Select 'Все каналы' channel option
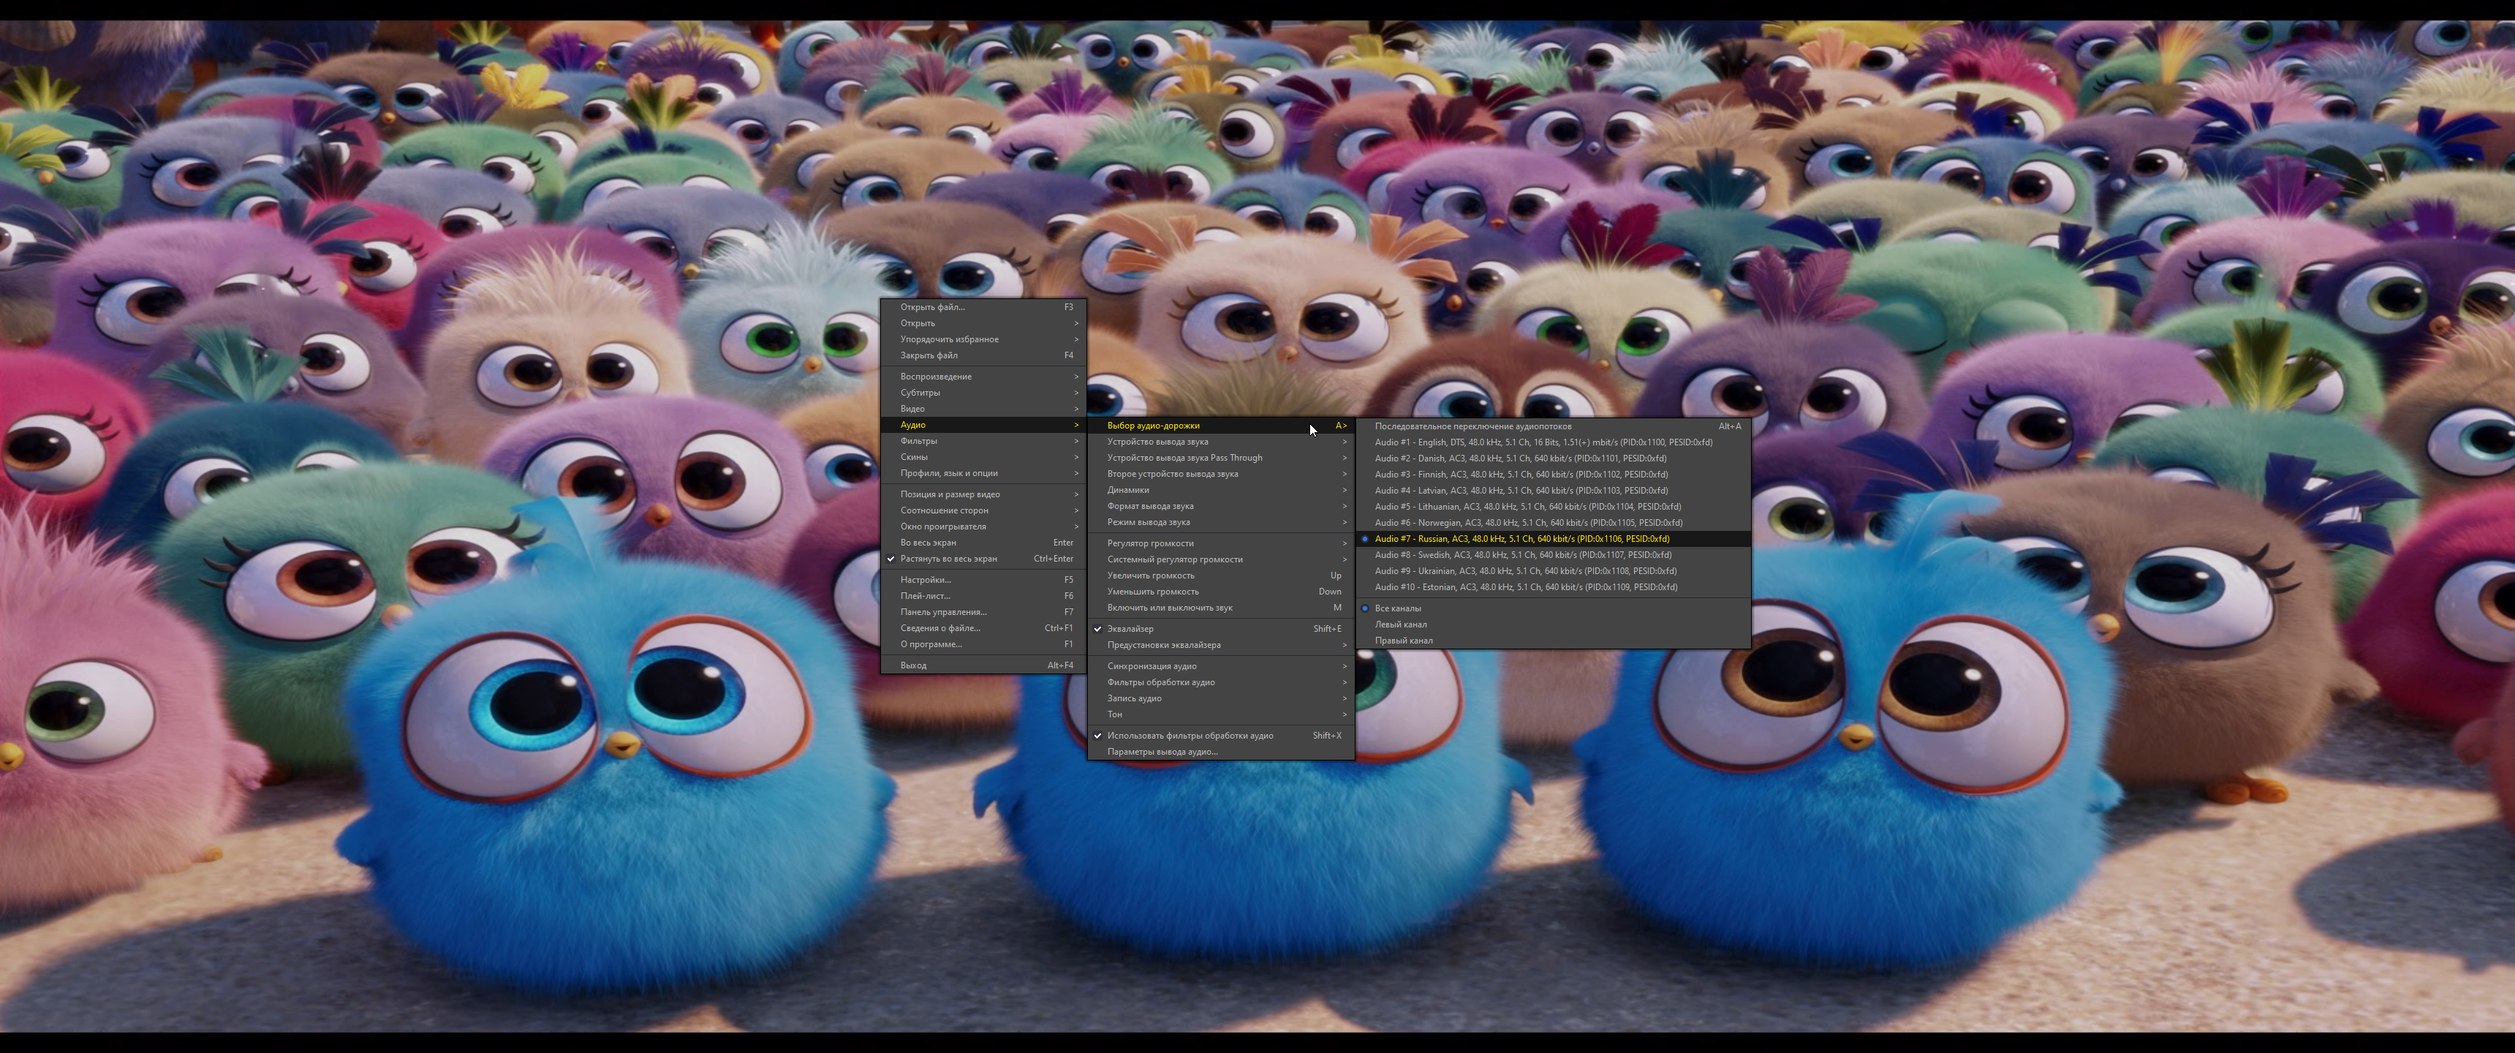Viewport: 2515px width, 1053px height. pos(1554,608)
